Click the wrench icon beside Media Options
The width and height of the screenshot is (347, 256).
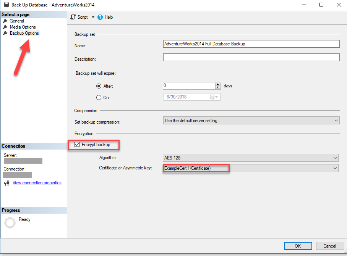[5, 27]
